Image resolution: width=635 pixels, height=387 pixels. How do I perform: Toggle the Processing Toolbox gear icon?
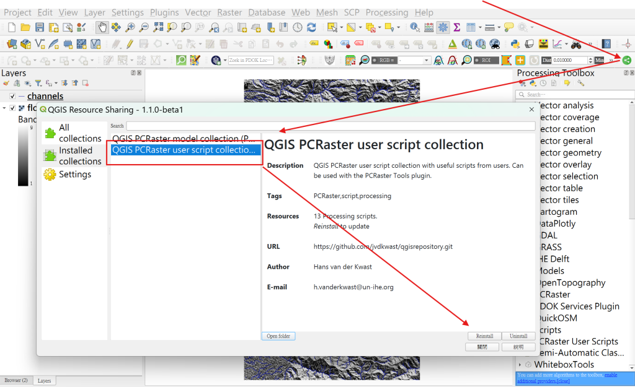click(443, 27)
